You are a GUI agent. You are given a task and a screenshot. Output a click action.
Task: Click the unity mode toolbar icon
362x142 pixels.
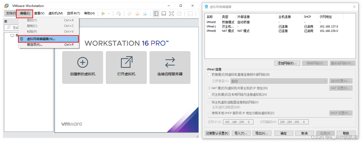click(x=179, y=14)
